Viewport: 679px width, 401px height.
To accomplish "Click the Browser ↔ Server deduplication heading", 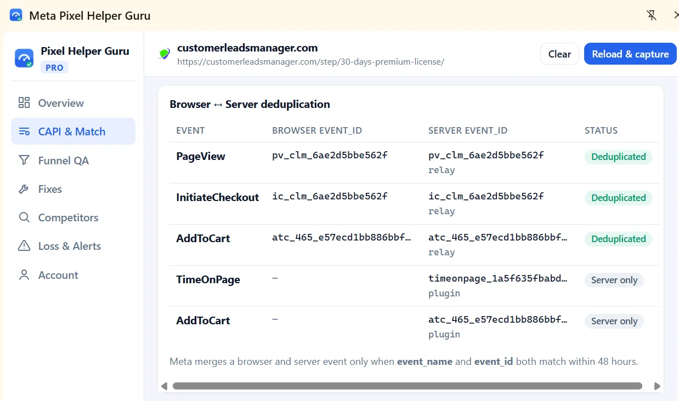I will click(x=250, y=104).
